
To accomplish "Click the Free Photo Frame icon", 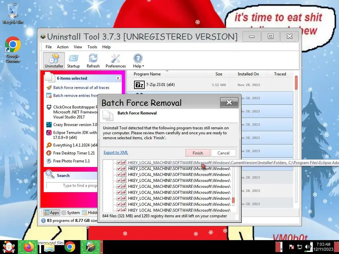I will coord(49,161).
